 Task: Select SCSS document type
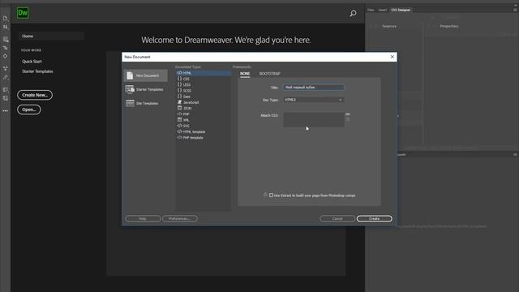pyautogui.click(x=204, y=90)
